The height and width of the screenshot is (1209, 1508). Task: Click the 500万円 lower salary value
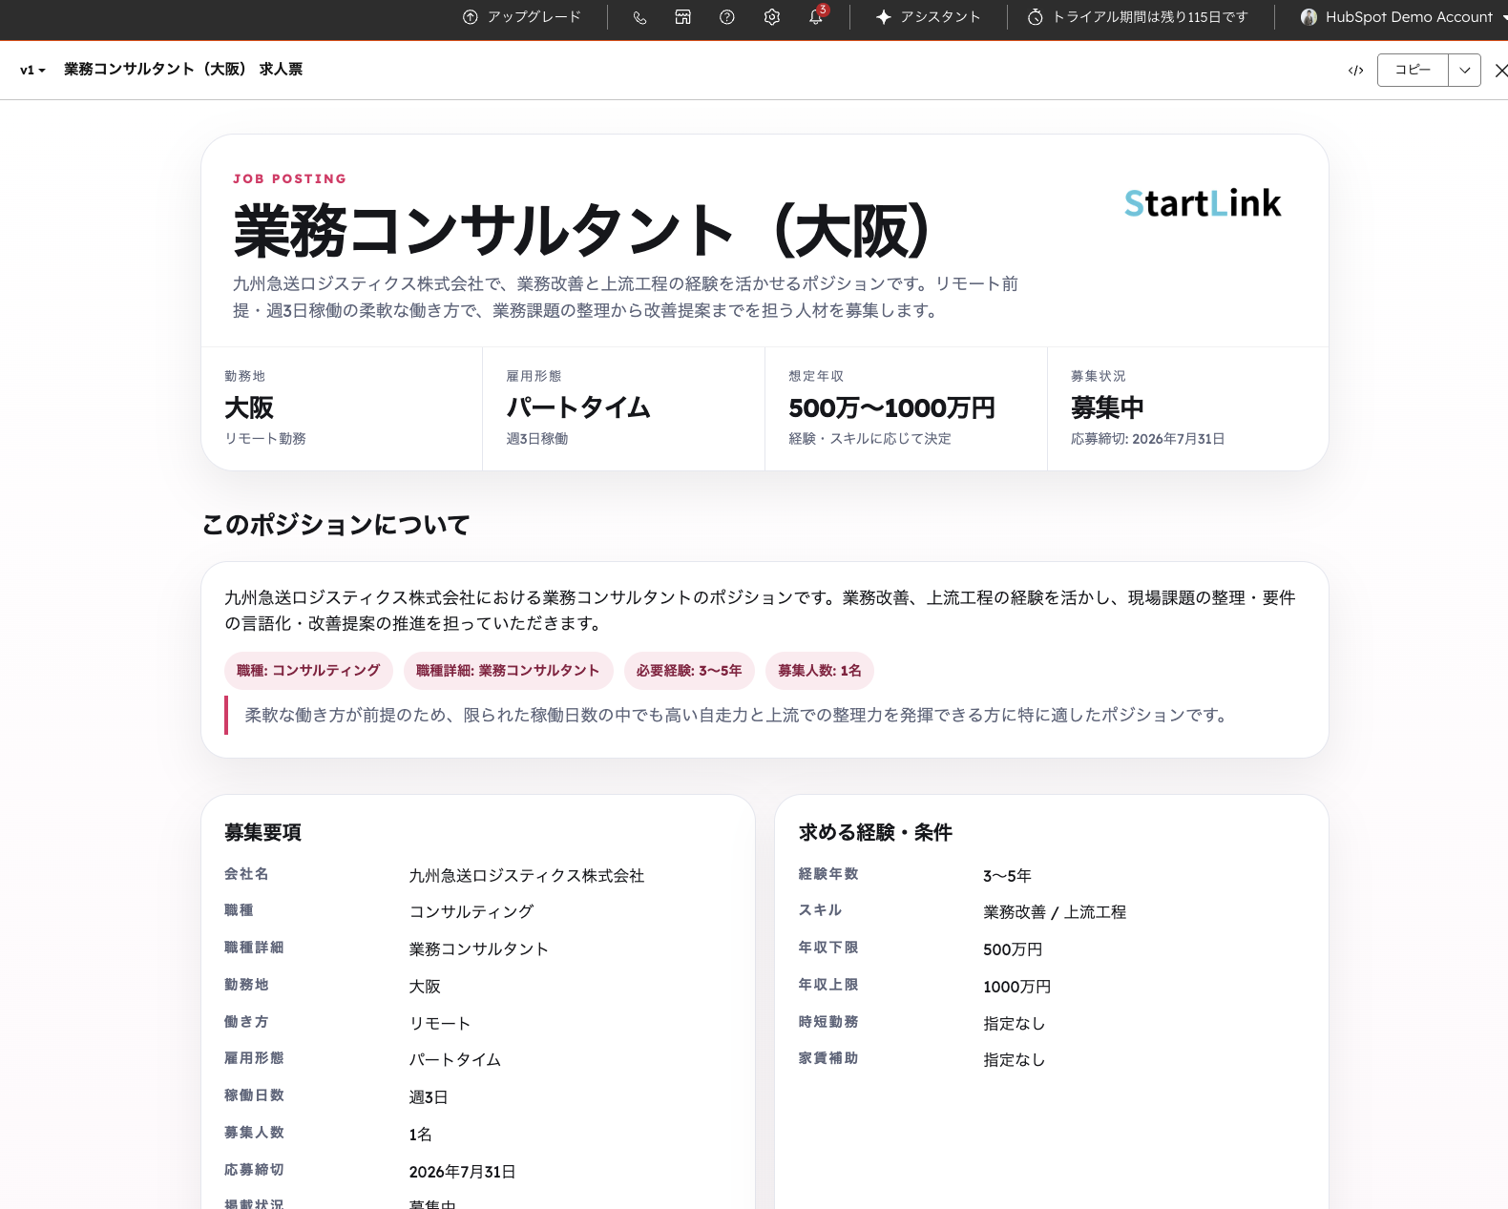[1013, 949]
